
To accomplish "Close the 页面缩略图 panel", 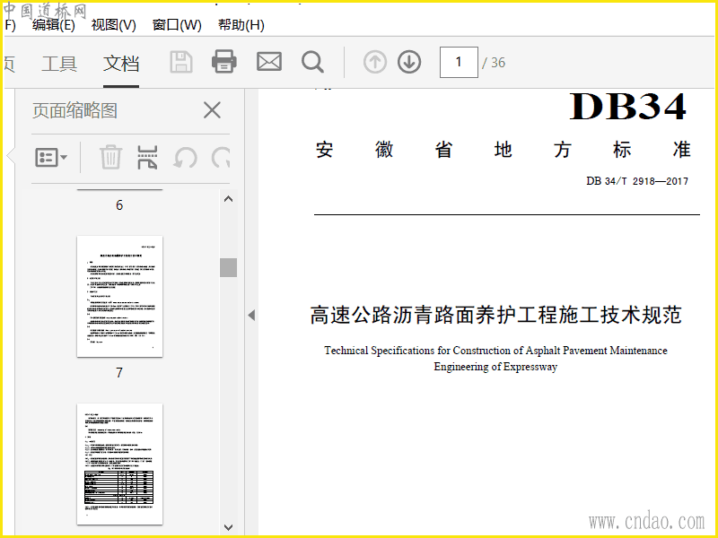I will 212,110.
